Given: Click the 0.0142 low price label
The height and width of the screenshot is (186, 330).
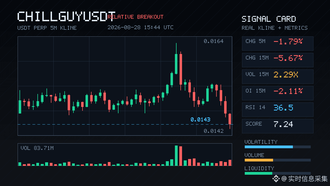Looking at the screenshot, I should point(214,131).
